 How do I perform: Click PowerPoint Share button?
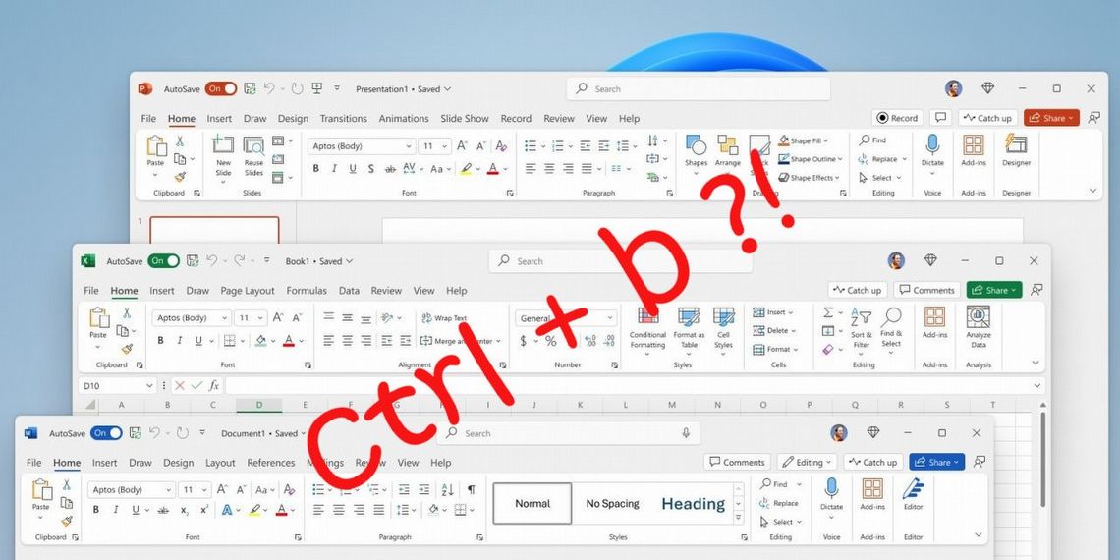(1050, 118)
